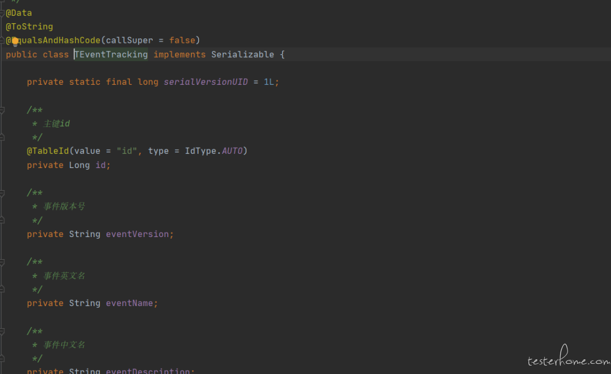Click the @Data annotation

[x=19, y=13]
